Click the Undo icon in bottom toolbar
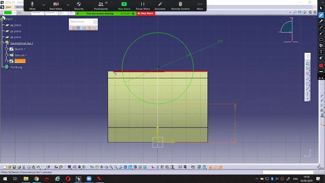This screenshot has height=183, width=325. tap(38, 167)
